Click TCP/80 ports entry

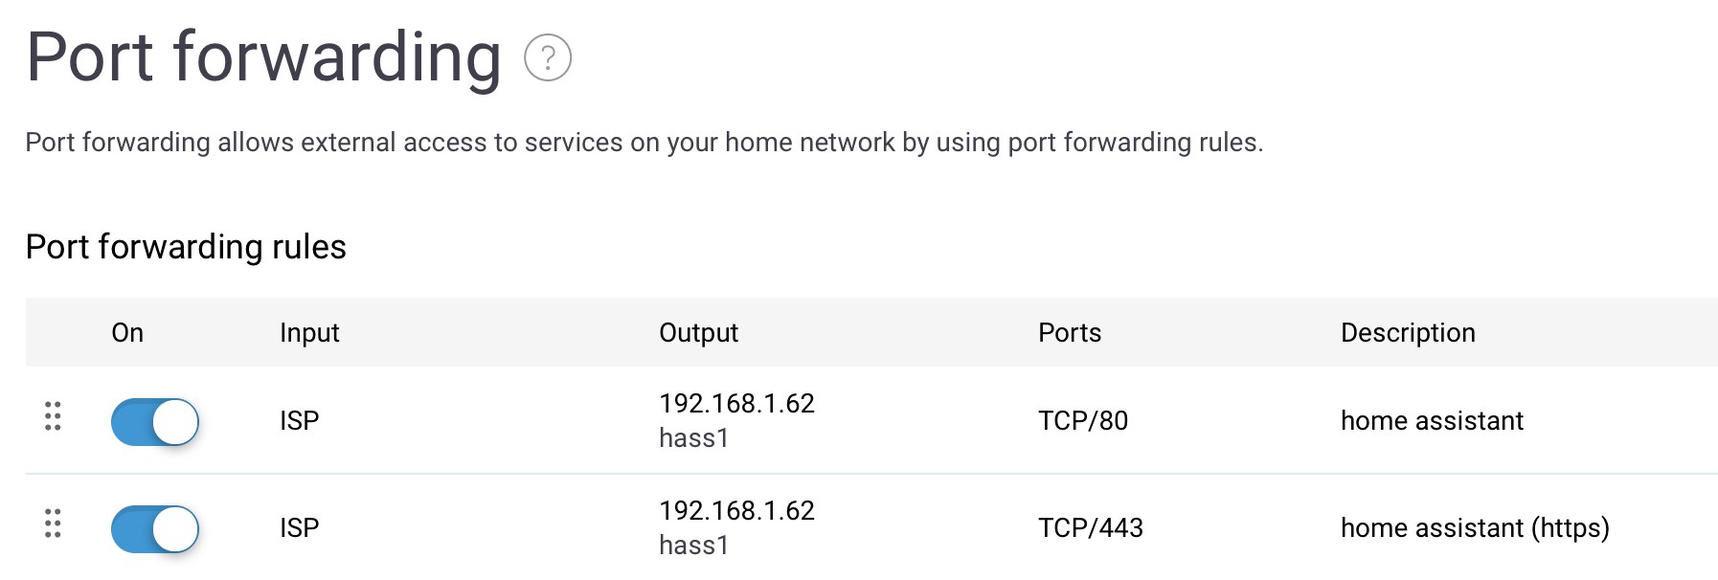1083,421
